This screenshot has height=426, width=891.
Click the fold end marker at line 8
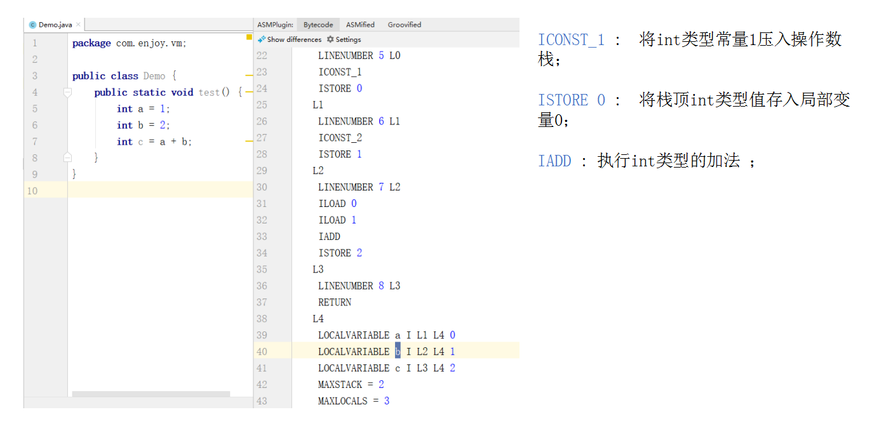(x=67, y=157)
